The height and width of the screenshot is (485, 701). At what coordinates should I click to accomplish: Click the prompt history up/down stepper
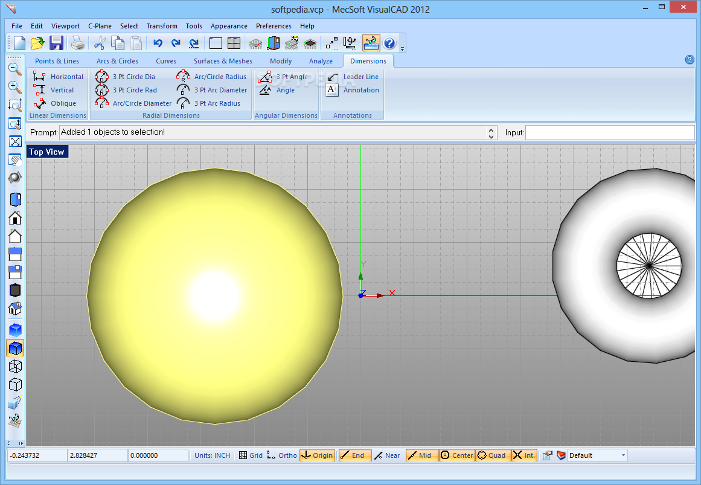click(x=491, y=132)
